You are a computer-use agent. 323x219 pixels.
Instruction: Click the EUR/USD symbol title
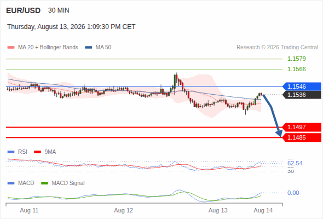click(x=24, y=10)
